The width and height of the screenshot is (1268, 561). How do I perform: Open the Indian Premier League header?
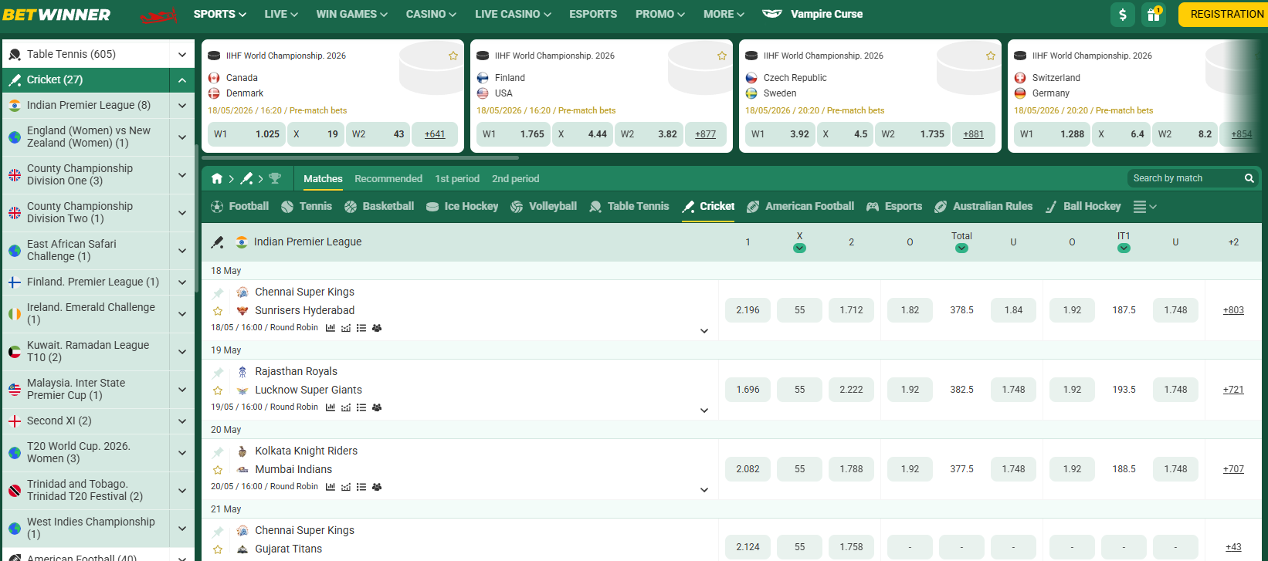(x=307, y=242)
